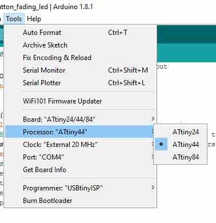The height and width of the screenshot is (223, 216).
Task: Open the Help menu
Action: point(34,19)
